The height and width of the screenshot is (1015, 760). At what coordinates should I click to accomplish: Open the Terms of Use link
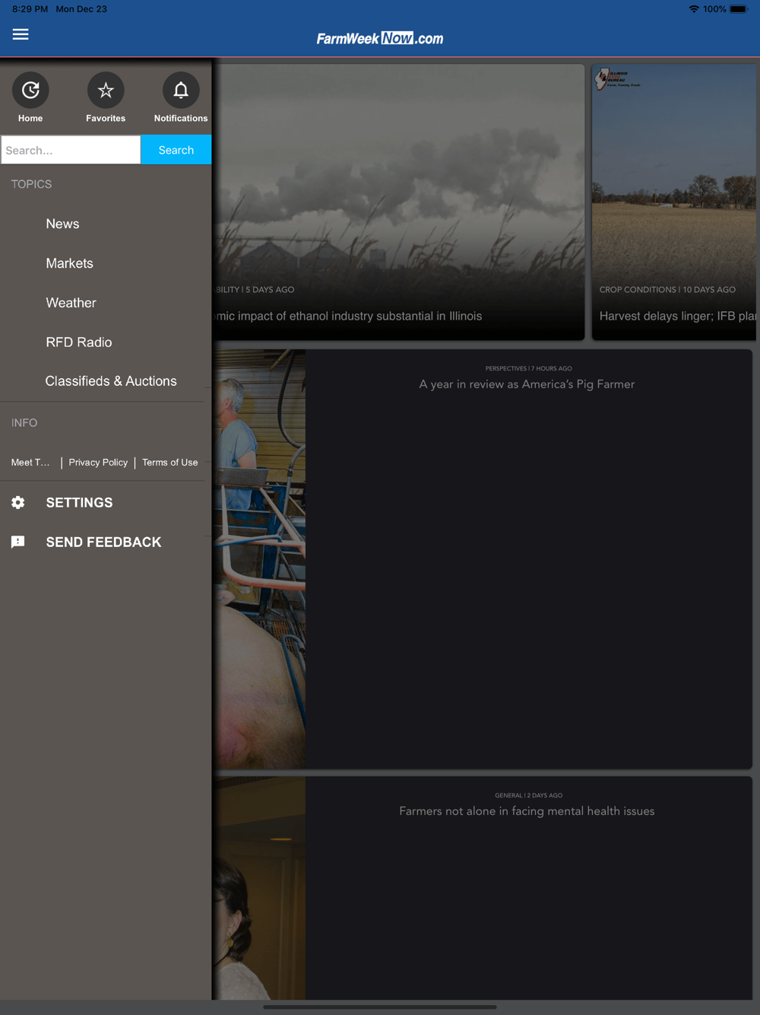[x=169, y=462]
